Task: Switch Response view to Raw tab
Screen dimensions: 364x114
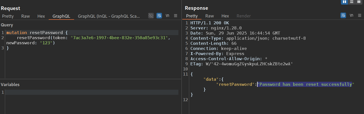Action: [x=209, y=16]
